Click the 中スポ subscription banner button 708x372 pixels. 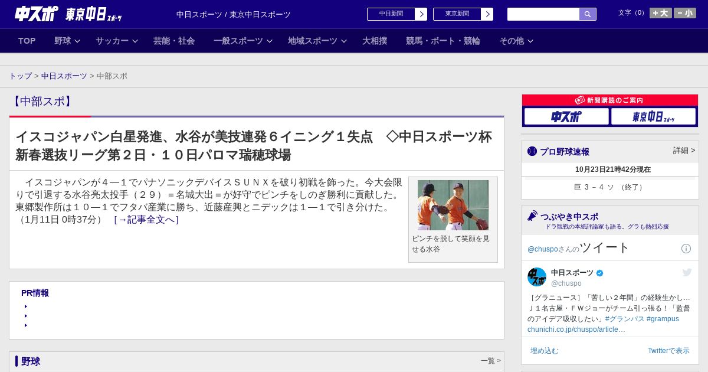tap(566, 116)
